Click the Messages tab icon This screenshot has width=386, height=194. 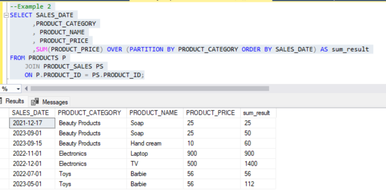coord(35,102)
